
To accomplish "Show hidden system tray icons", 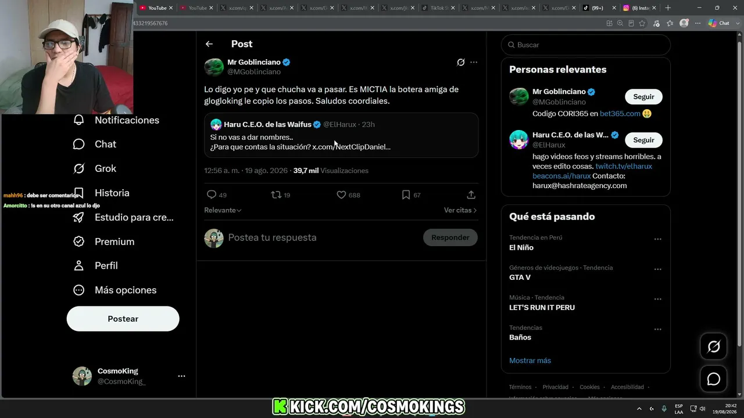I will [639, 409].
